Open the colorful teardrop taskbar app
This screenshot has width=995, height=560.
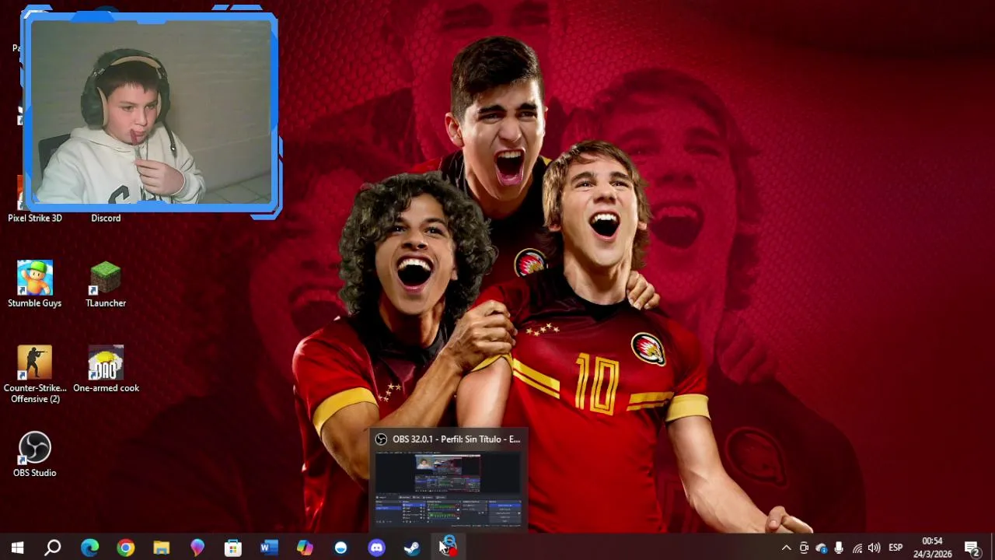click(197, 548)
